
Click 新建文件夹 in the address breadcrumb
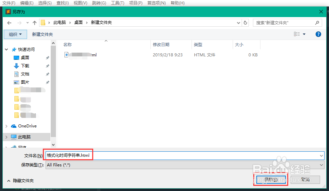101,23
